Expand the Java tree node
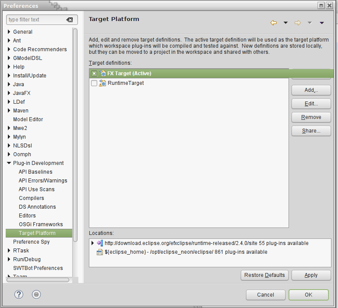Image resolution: width=338 pixels, height=308 pixels. 9,84
